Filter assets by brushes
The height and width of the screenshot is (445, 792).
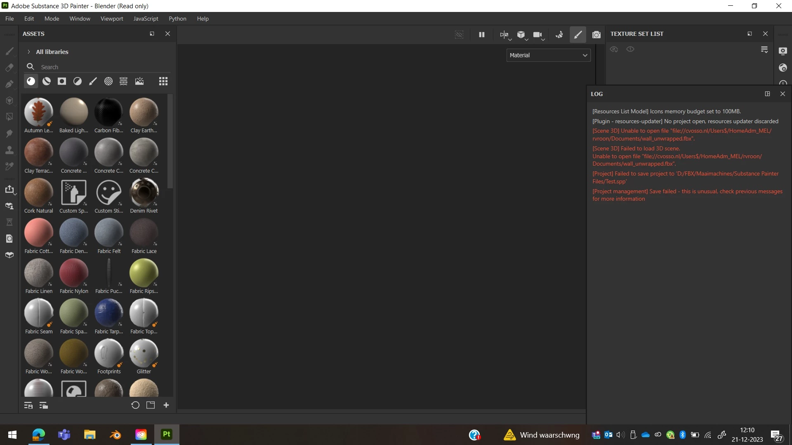pos(93,81)
